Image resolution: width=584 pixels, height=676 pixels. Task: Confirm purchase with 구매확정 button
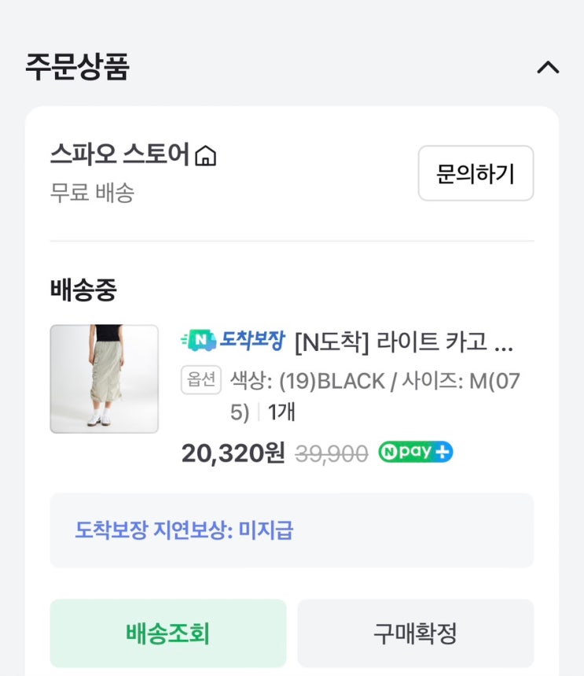click(415, 634)
